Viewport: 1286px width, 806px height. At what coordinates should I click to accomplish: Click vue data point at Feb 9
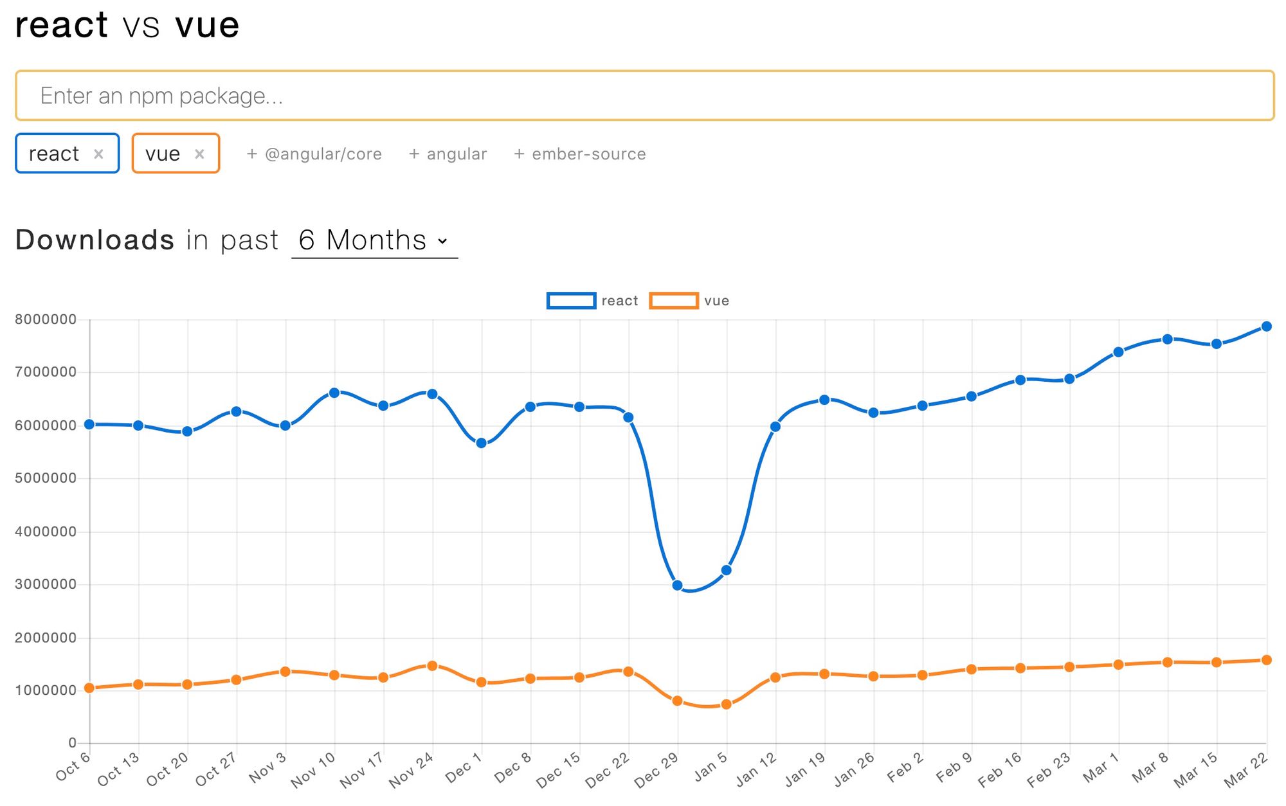pyautogui.click(x=972, y=669)
